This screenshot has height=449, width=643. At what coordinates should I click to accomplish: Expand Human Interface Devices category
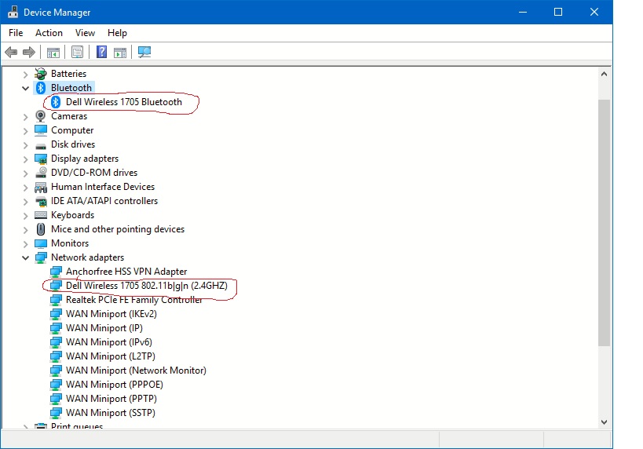pos(25,188)
